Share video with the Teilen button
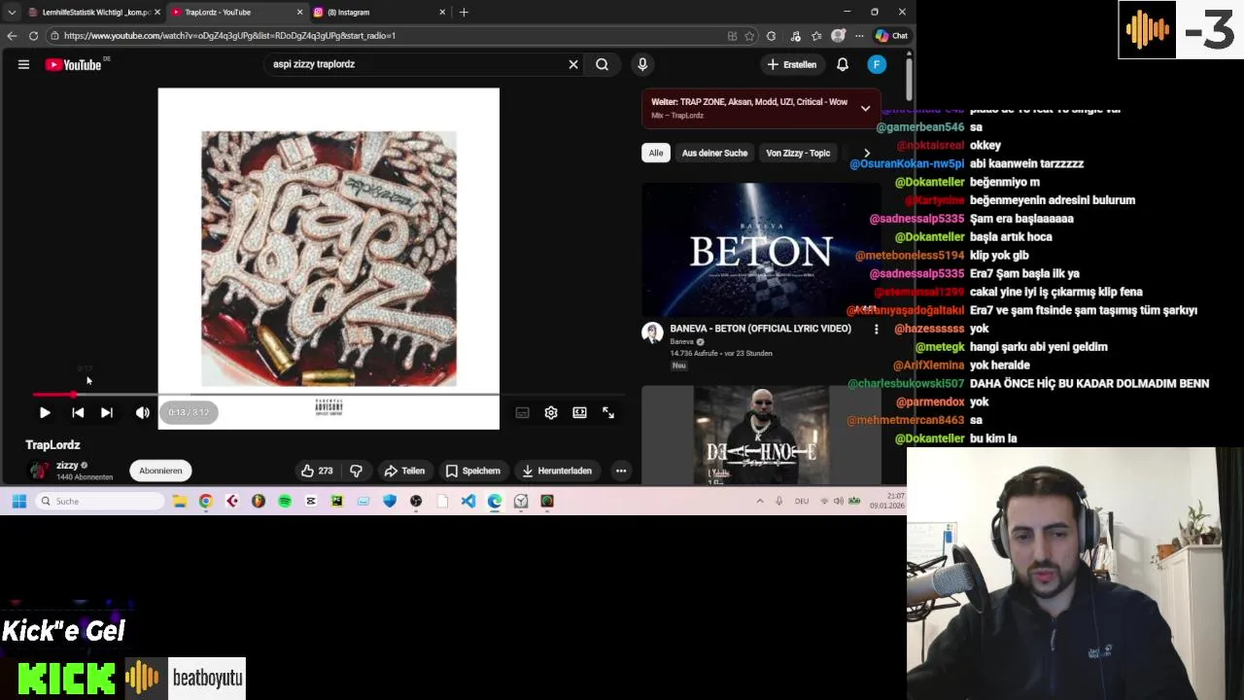This screenshot has height=700, width=1244. (404, 471)
